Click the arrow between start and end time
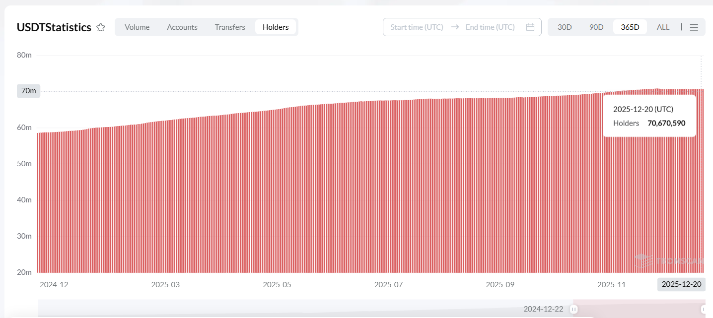The width and height of the screenshot is (713, 318). tap(454, 27)
